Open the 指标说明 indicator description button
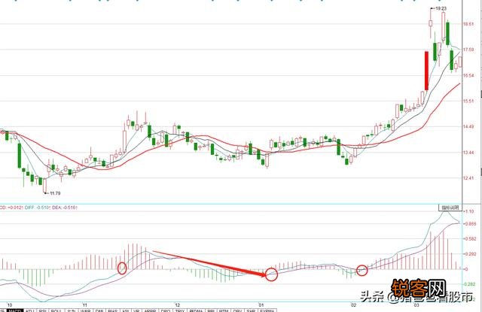Viewport: 482px width, 312px height. (450, 207)
